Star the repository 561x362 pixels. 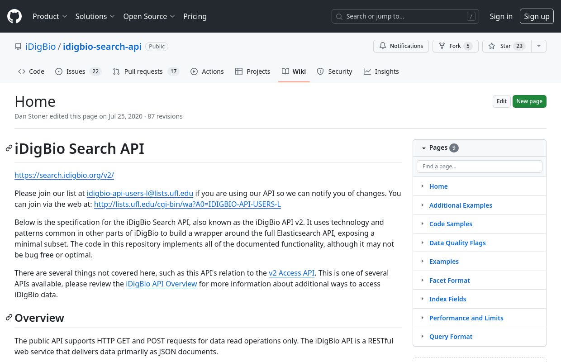click(x=506, y=46)
